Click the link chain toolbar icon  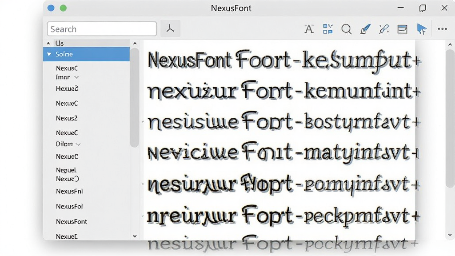(x=383, y=29)
